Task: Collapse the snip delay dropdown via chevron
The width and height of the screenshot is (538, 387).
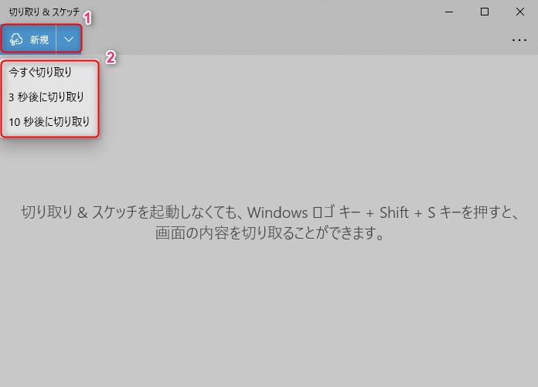Action: click(x=69, y=39)
